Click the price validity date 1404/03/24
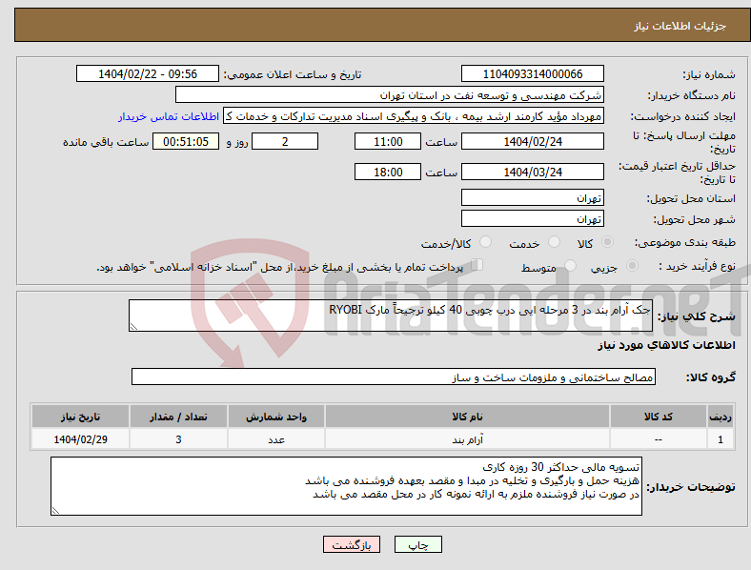751x570 pixels. point(532,172)
